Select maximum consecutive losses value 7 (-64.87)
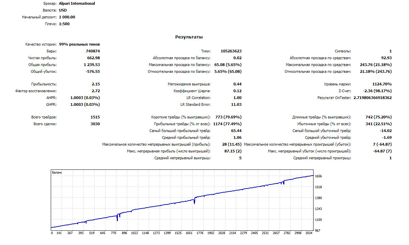409x245 pixels. (383, 144)
